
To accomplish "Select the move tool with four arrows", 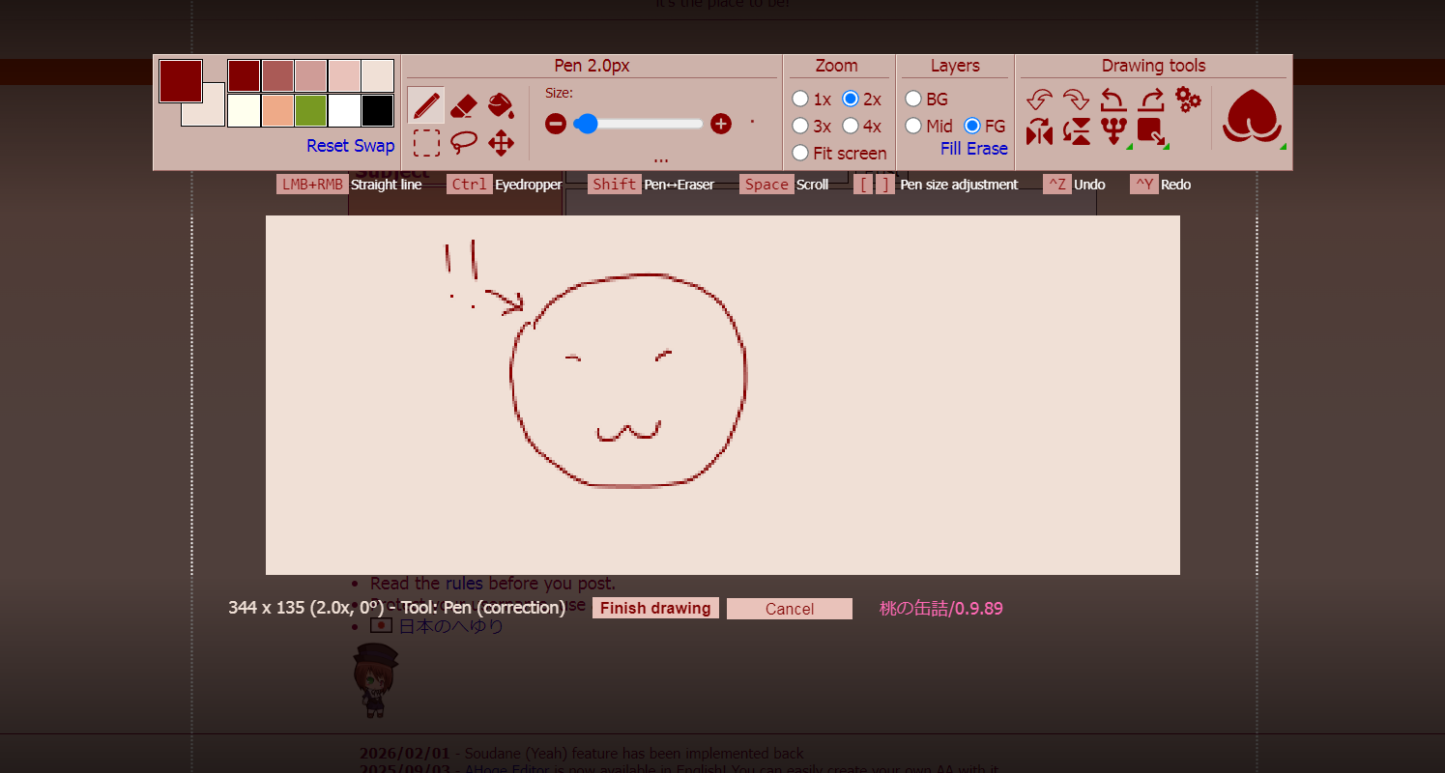I will point(501,143).
